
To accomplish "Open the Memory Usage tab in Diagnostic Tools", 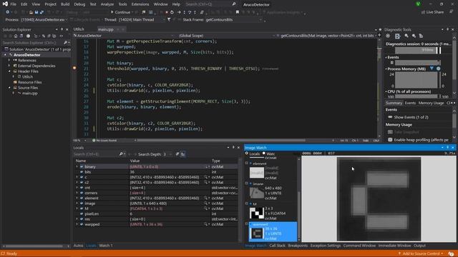I will tap(431, 103).
